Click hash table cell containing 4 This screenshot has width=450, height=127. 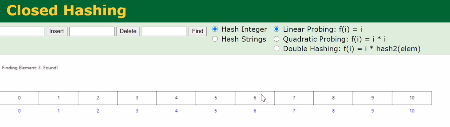point(176,98)
